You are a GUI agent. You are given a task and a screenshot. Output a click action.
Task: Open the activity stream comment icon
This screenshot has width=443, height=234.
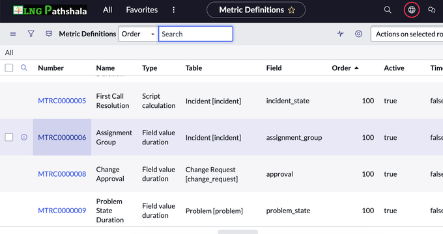tap(49, 34)
